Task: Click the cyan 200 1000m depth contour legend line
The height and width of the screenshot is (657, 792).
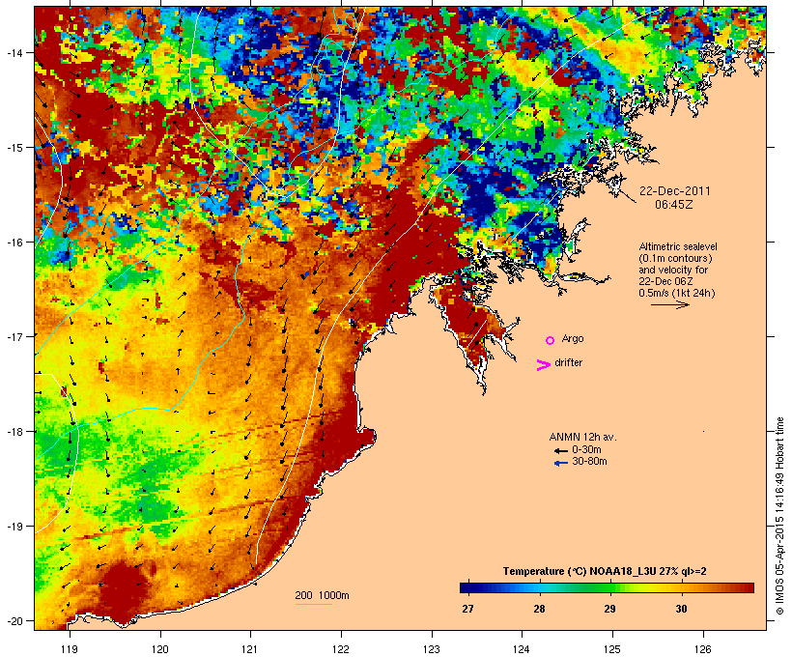Action: [313, 604]
